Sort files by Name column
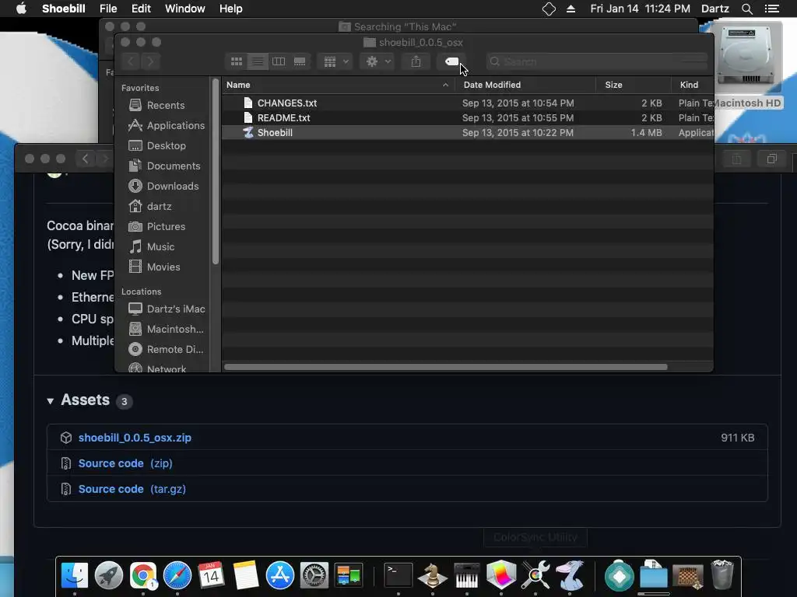This screenshot has height=597, width=797. tap(338, 85)
